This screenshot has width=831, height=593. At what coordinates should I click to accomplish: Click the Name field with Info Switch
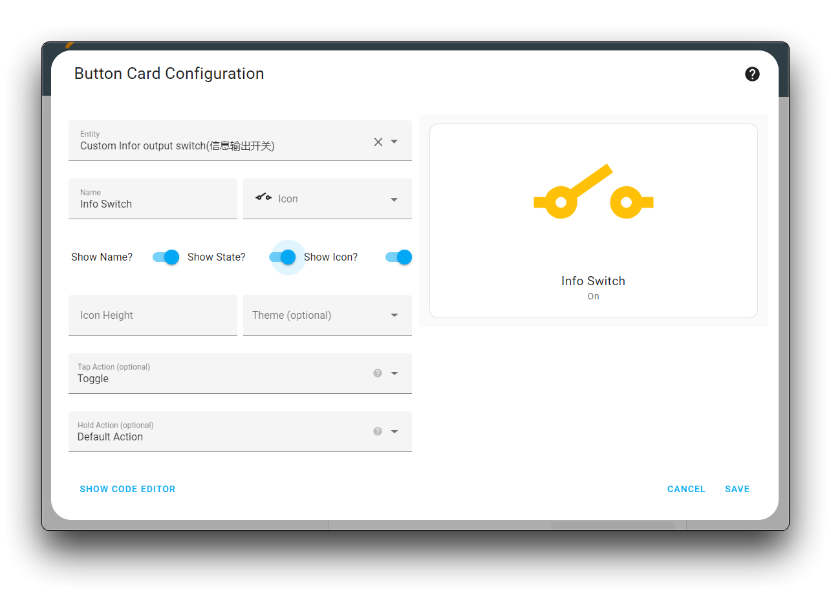pos(153,199)
